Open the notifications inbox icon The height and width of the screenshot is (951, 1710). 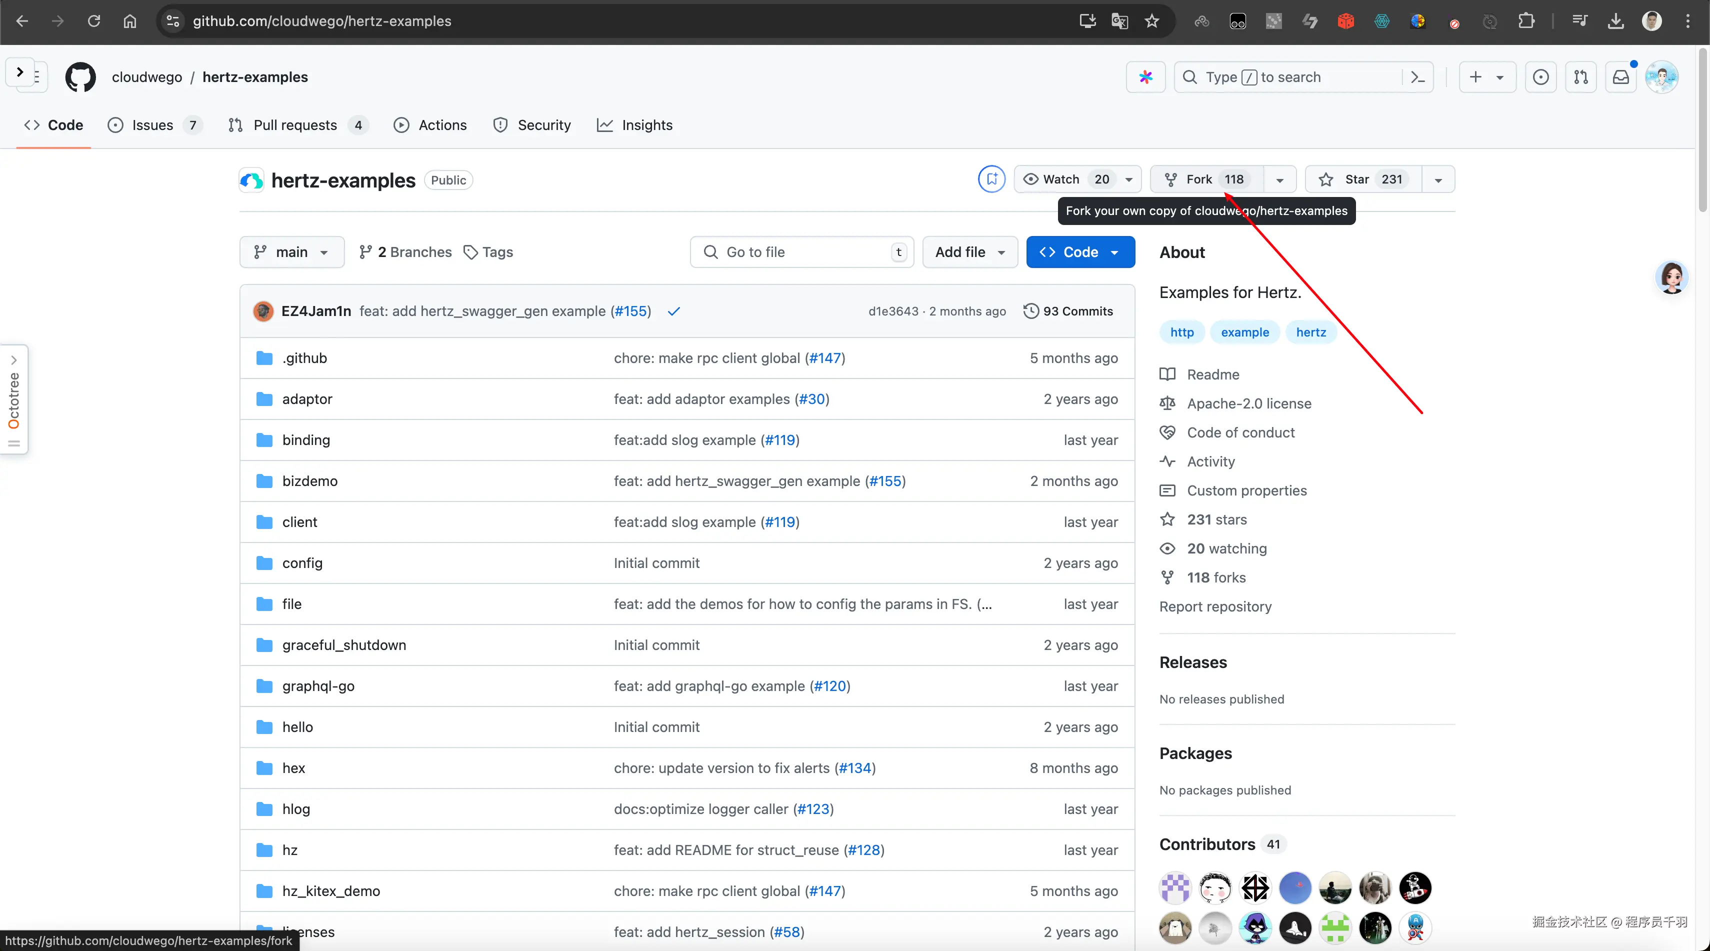(x=1621, y=77)
